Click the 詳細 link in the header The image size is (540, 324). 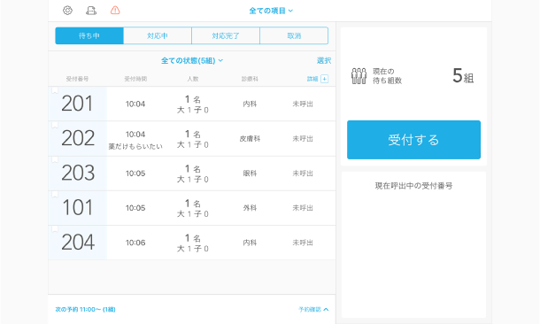312,79
